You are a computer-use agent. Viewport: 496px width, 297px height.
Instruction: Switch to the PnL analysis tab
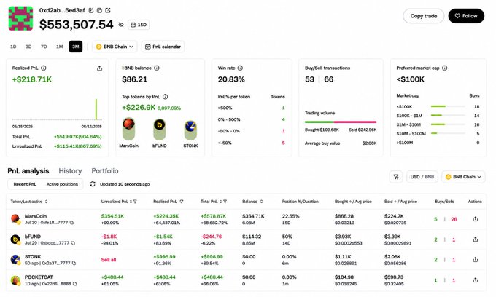pyautogui.click(x=28, y=171)
